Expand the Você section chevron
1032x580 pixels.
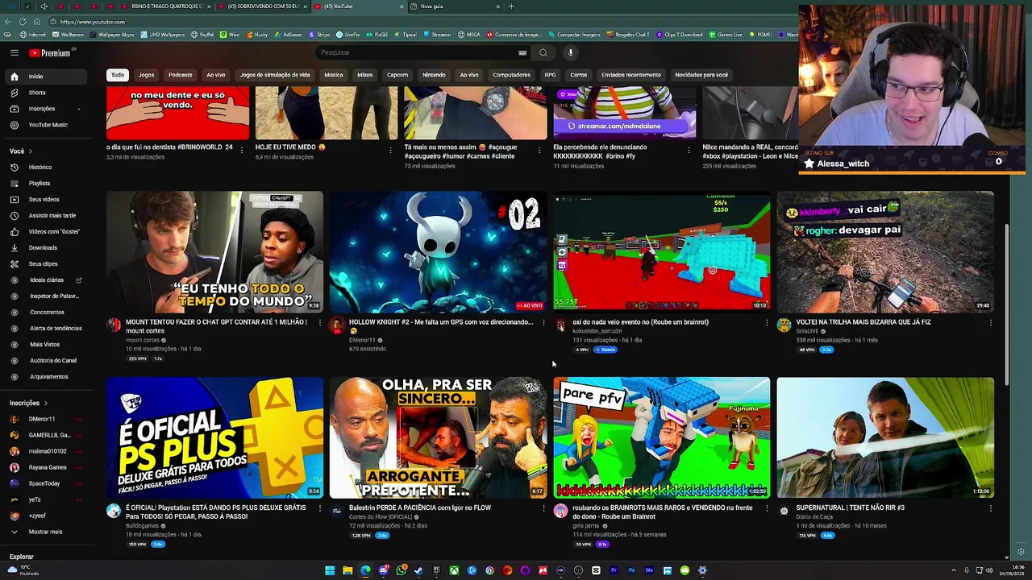tap(31, 151)
